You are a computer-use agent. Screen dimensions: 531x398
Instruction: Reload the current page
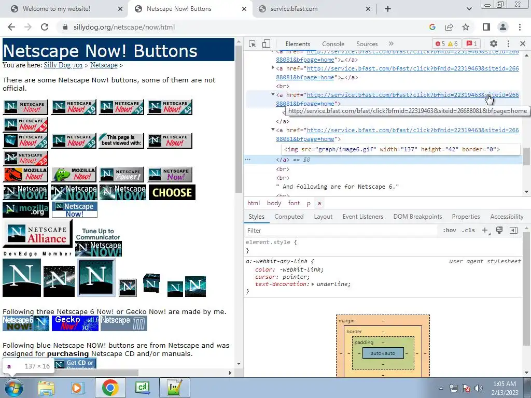45,27
